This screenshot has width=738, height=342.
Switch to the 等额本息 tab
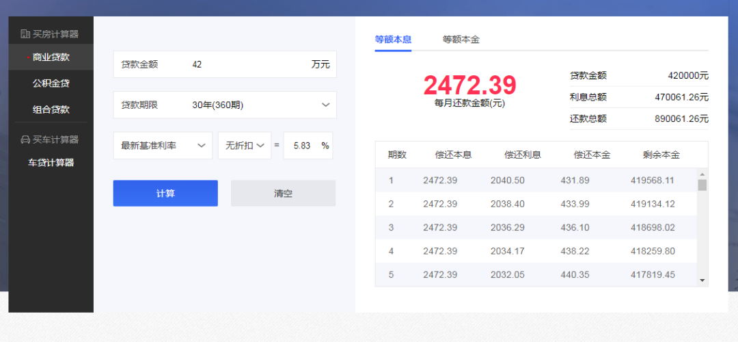[393, 40]
